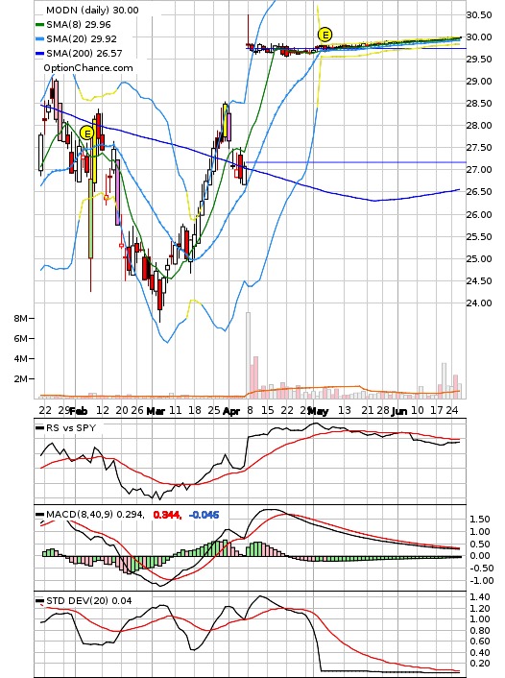Click the blue -0.046 MACD histogram value
505x678 pixels.
204,515
